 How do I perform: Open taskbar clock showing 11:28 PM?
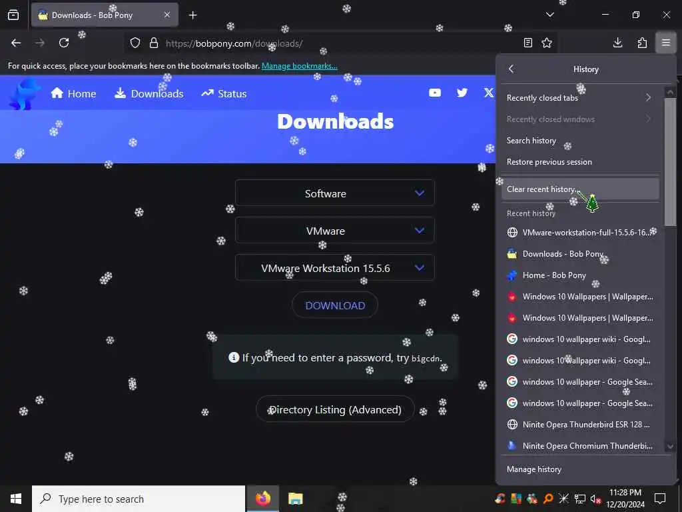[x=625, y=499]
